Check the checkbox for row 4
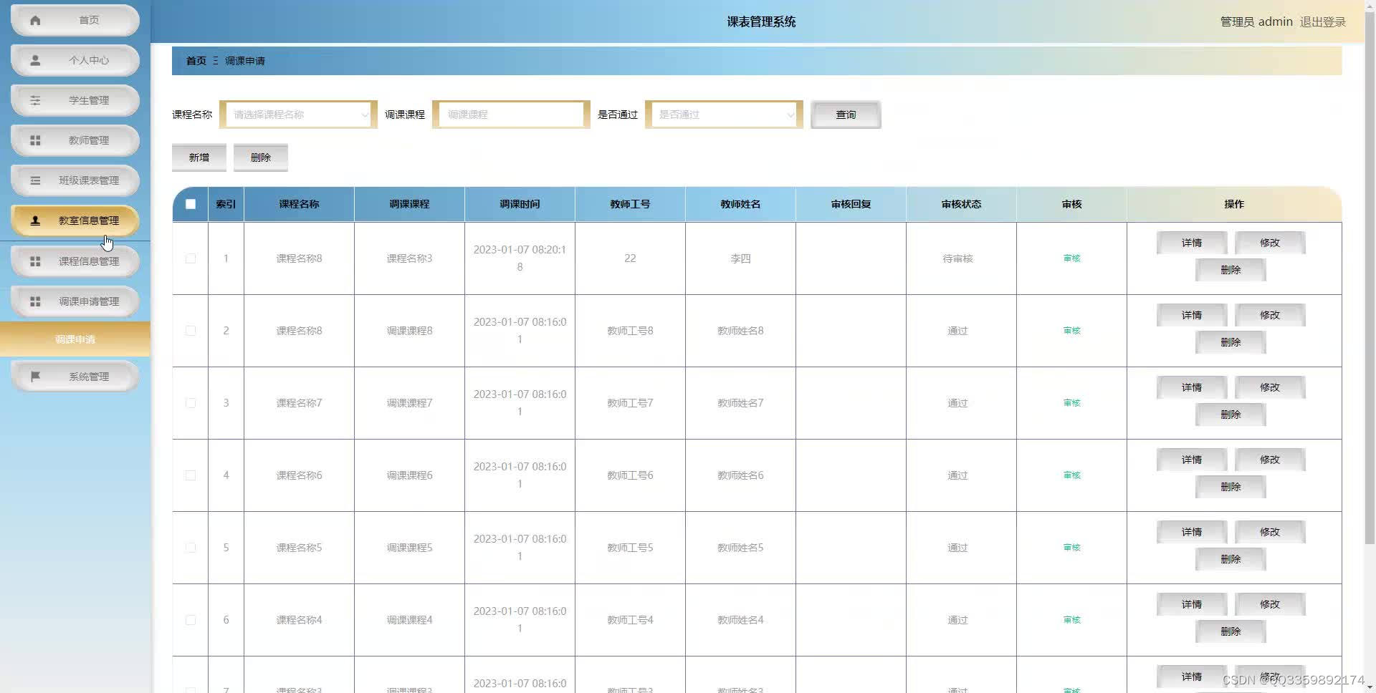 (x=191, y=475)
